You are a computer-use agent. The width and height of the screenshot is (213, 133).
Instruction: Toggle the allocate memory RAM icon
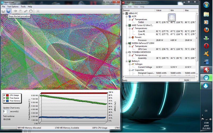tap(26, 11)
